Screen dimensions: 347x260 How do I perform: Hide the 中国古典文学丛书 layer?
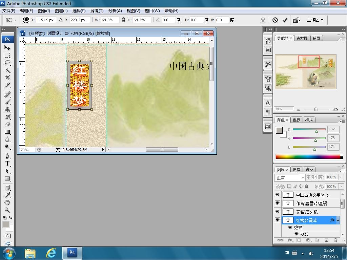[277, 195]
